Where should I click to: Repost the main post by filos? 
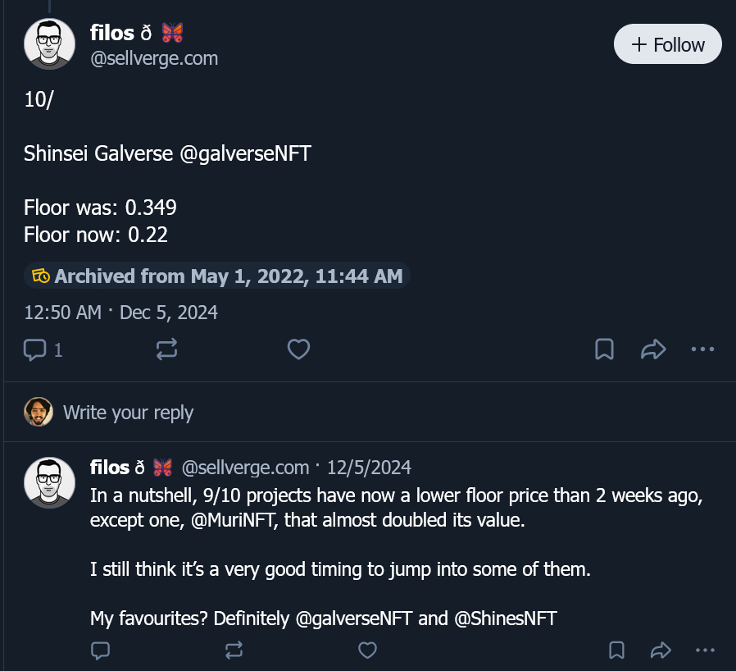point(166,350)
